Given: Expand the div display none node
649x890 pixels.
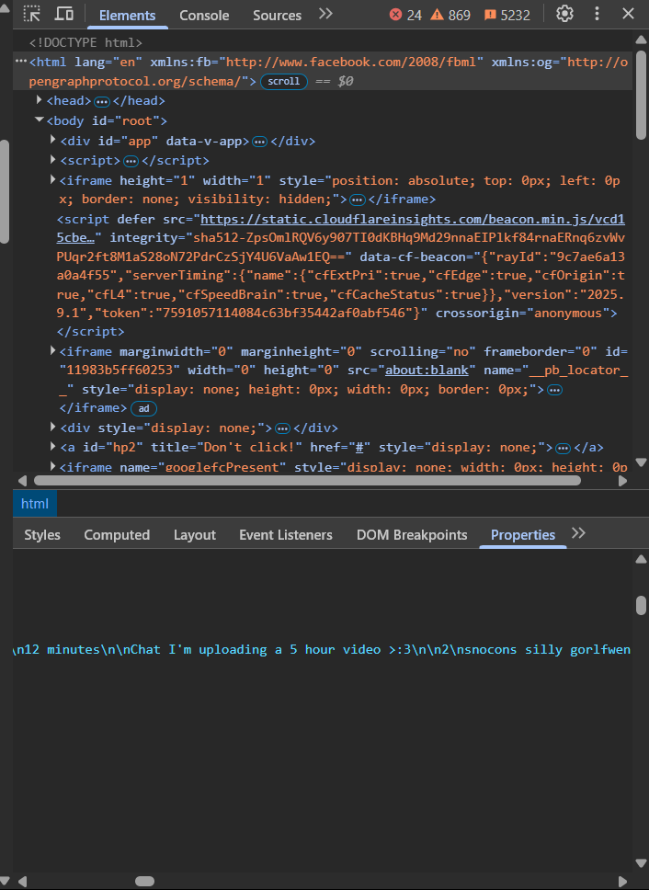Looking at the screenshot, I should (52, 427).
